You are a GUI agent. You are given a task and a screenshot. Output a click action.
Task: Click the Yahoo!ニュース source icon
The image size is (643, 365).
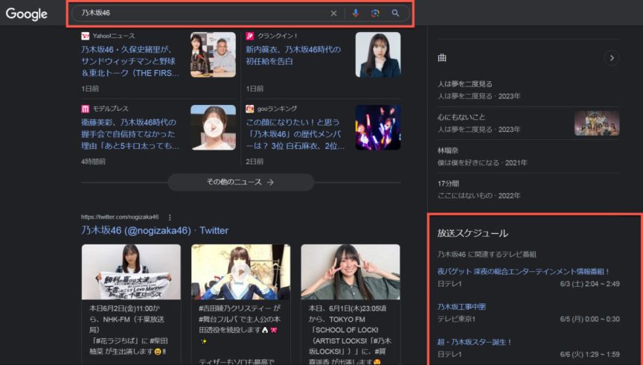pyautogui.click(x=86, y=36)
